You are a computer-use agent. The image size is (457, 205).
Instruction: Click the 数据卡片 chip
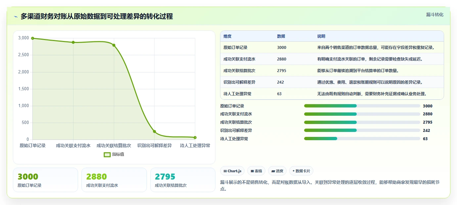pyautogui.click(x=301, y=171)
